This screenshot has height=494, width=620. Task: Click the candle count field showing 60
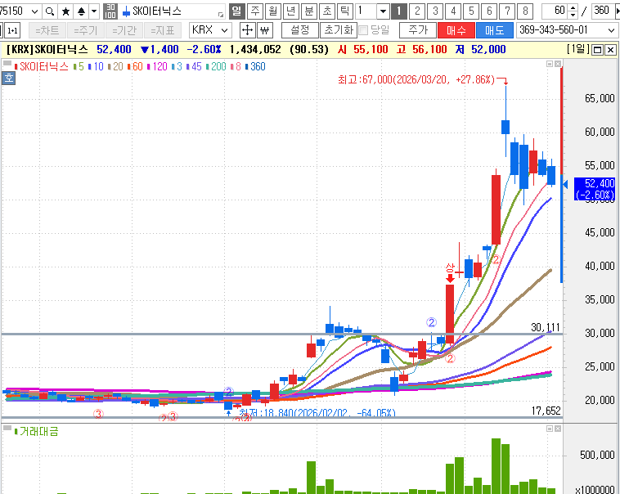pos(555,11)
